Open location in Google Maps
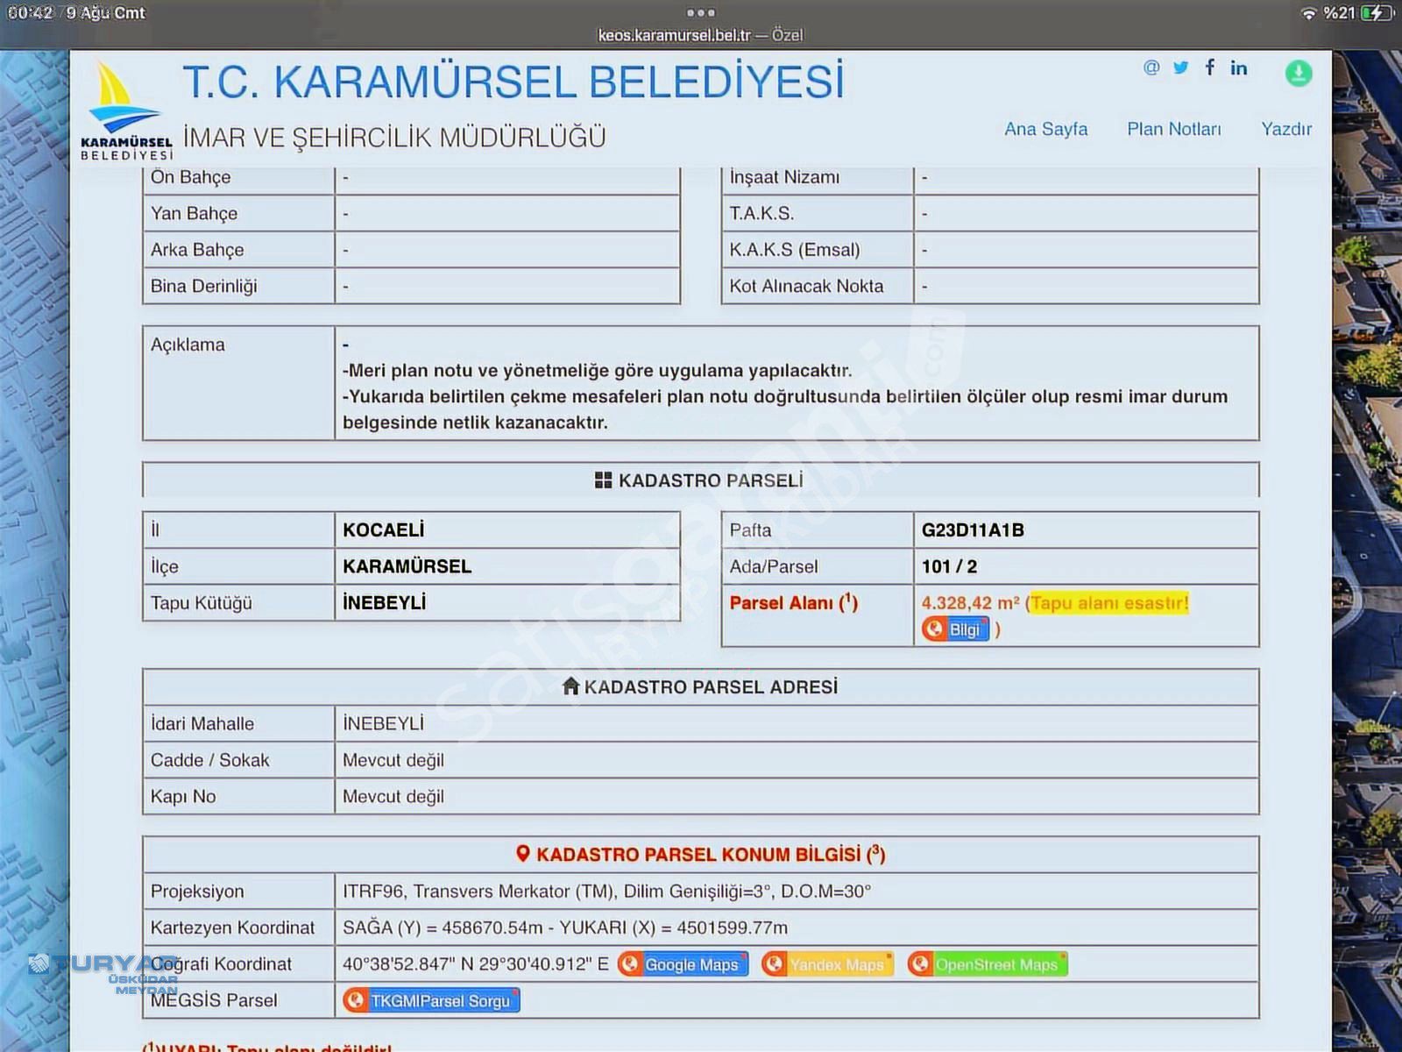 pos(683,964)
